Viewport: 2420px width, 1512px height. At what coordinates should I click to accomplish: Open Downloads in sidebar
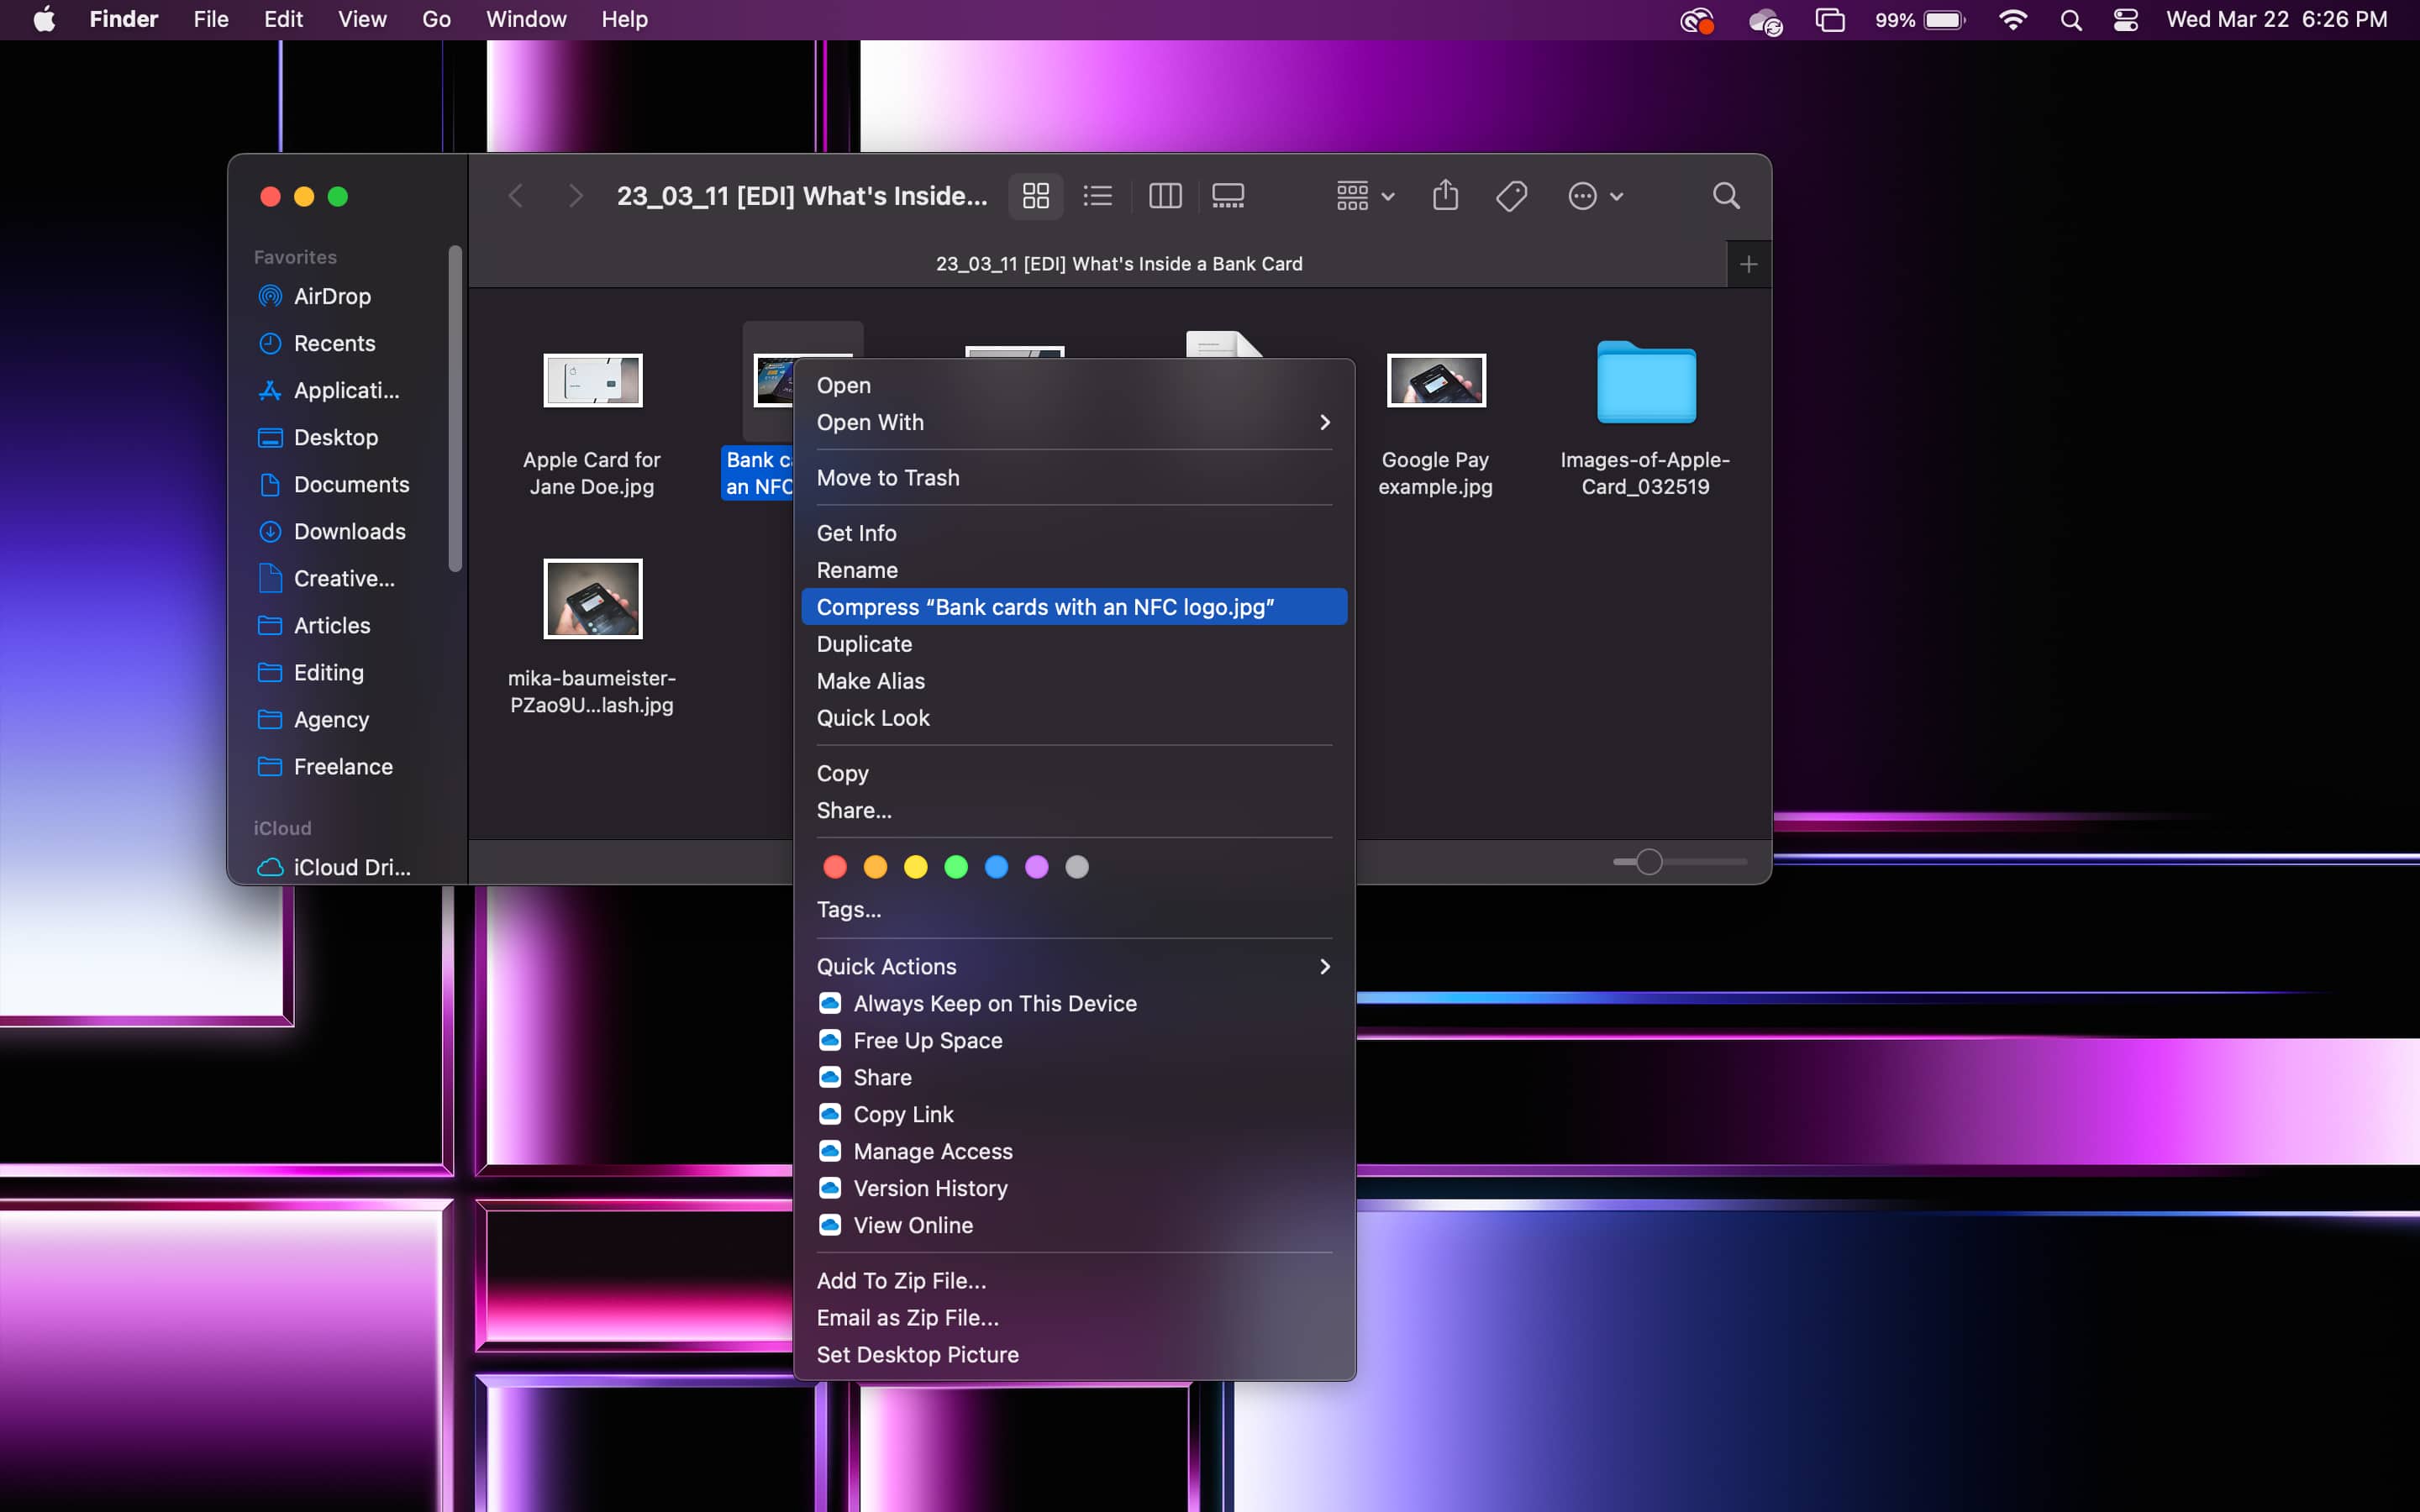349,531
